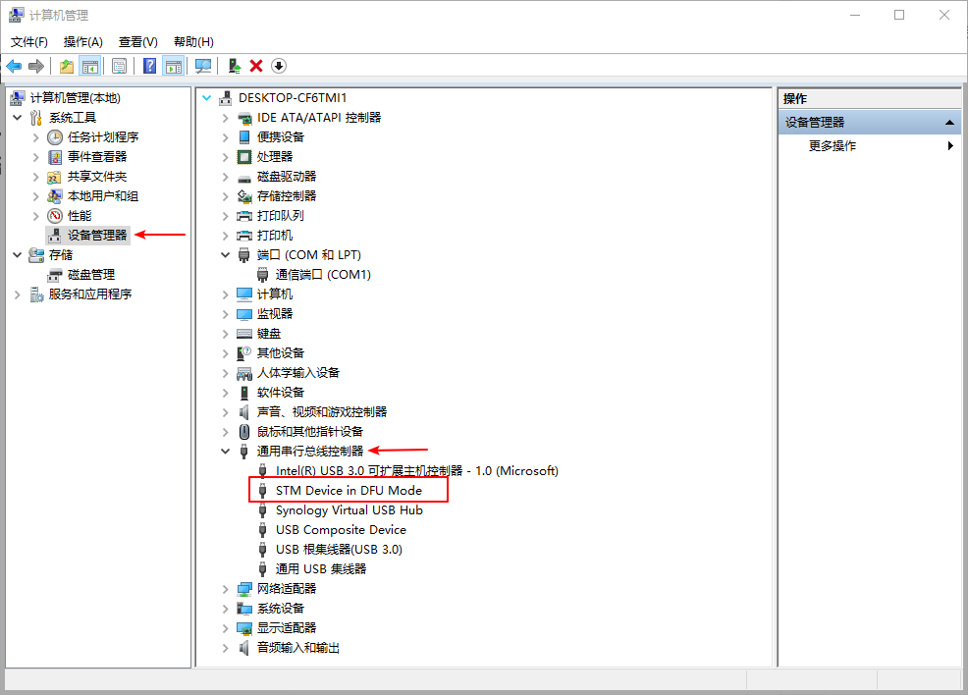
Task: Expand the 打印机 category
Action: point(226,236)
